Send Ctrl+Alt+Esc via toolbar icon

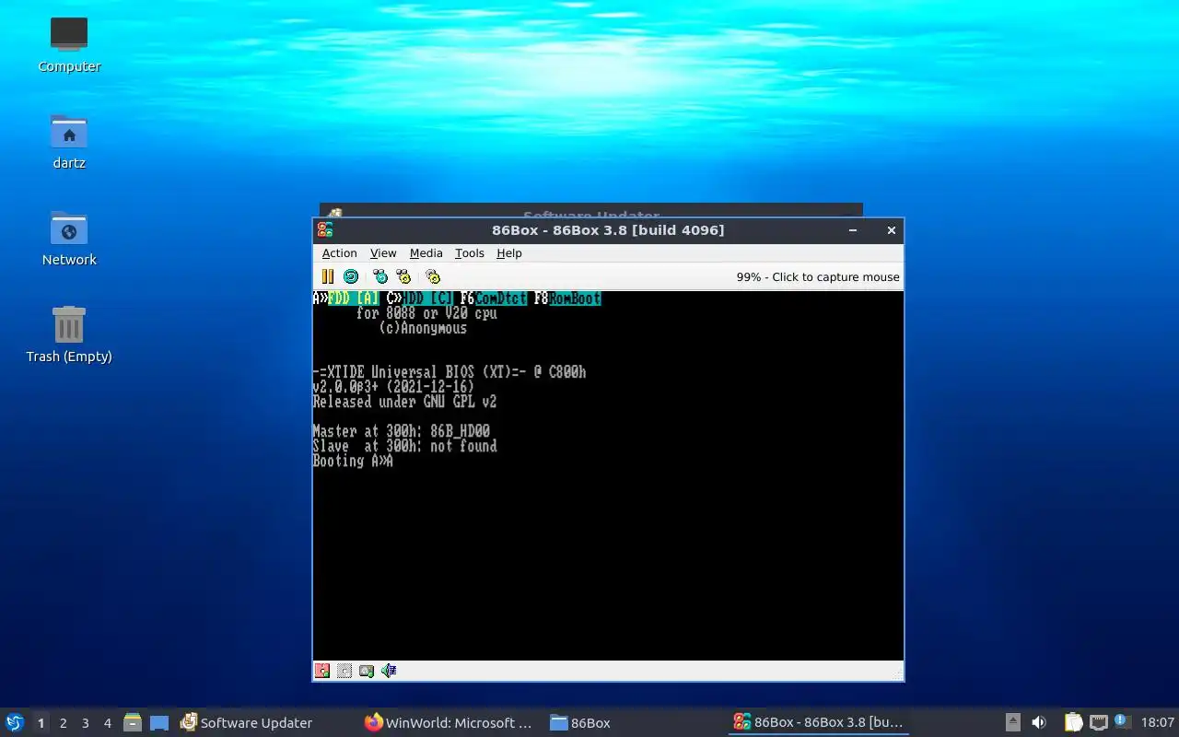click(x=403, y=276)
